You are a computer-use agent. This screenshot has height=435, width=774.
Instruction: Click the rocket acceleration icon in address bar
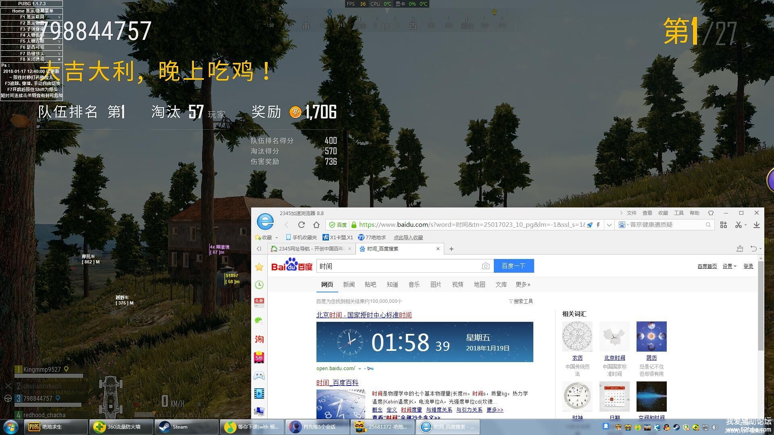point(590,225)
